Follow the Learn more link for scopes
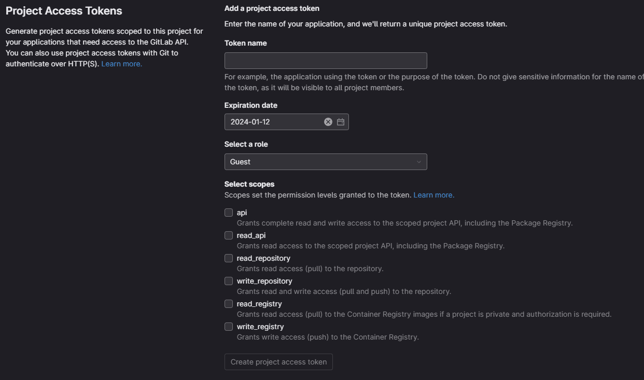This screenshot has height=380, width=644. pos(433,195)
